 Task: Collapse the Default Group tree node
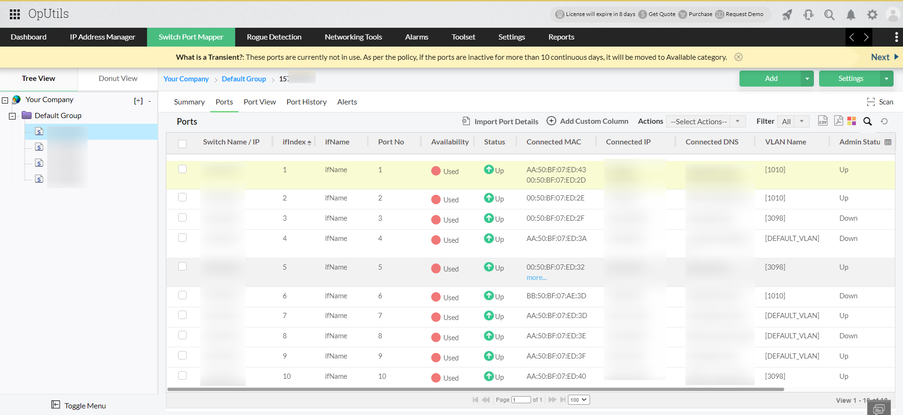pyautogui.click(x=12, y=116)
